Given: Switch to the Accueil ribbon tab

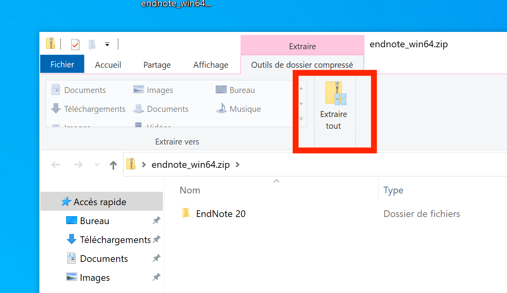Looking at the screenshot, I should point(108,65).
